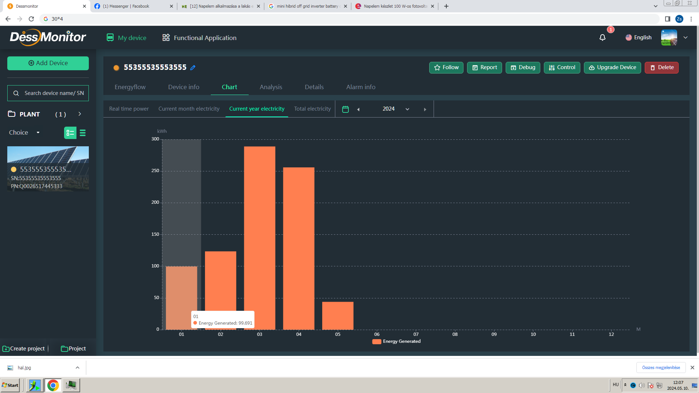The height and width of the screenshot is (393, 699).
Task: Click the notification bell icon
Action: 603,37
